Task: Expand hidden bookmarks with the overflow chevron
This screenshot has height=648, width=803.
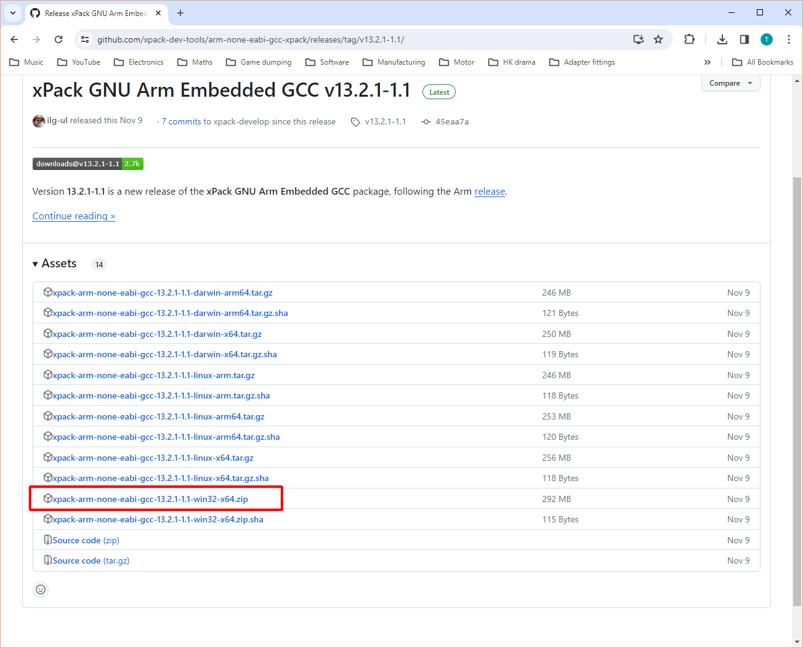Action: 707,62
